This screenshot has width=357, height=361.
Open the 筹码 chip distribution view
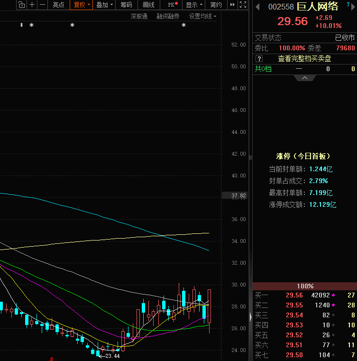[126, 5]
